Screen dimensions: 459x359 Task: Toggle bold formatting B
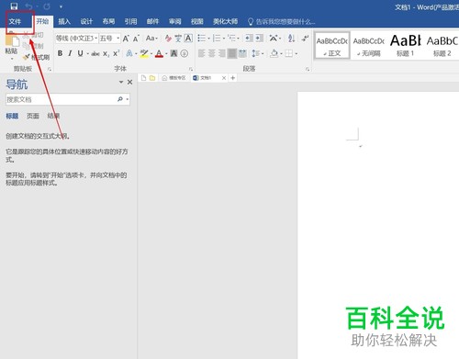point(61,53)
